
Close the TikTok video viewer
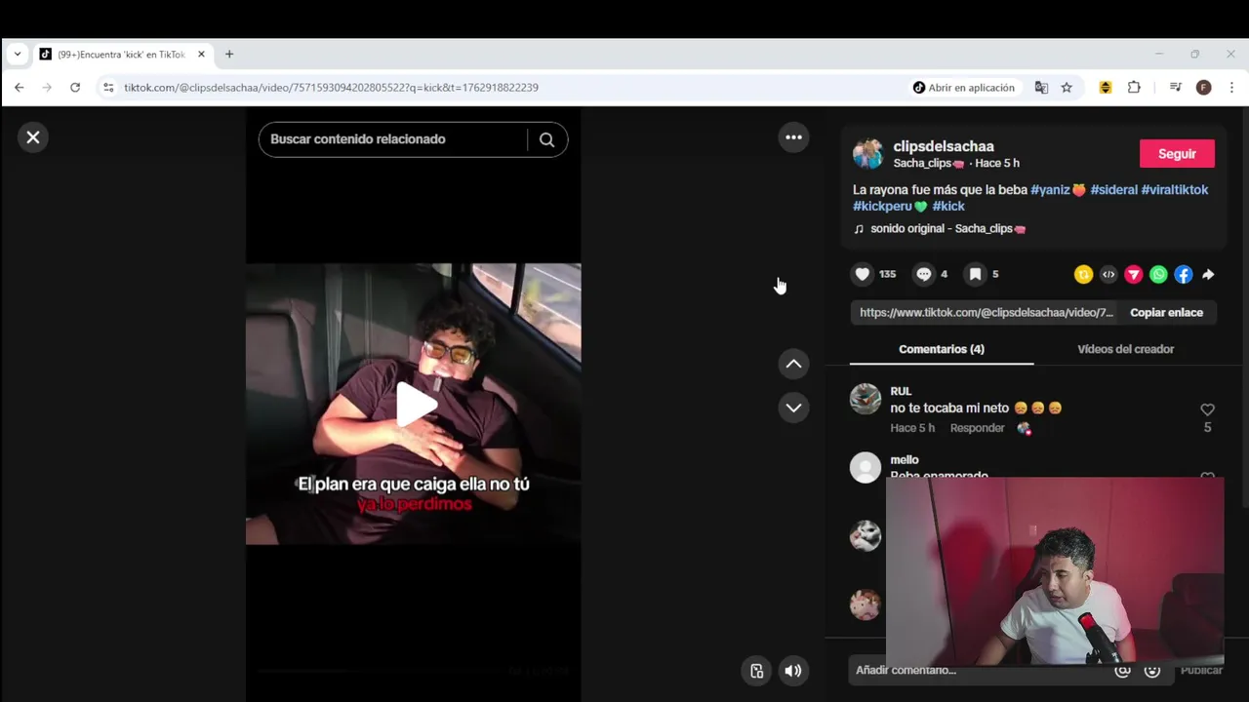33,137
